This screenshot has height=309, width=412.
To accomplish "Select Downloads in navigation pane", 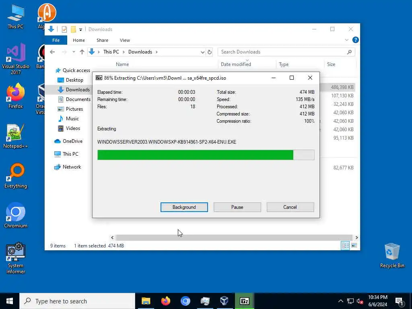I will pyautogui.click(x=74, y=90).
